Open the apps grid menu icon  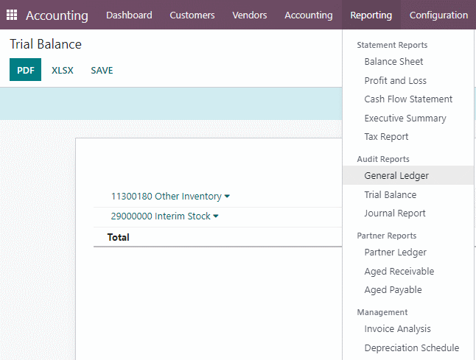point(12,15)
